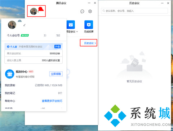173x131 pixels.
Task: Open the 历史会议 link
Action: [90, 43]
